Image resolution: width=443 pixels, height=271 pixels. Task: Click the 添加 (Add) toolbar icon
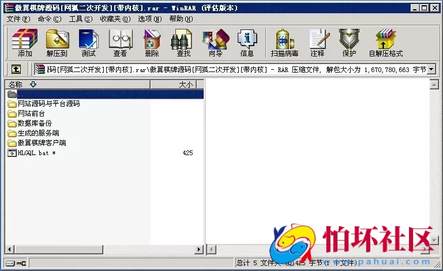coord(25,43)
